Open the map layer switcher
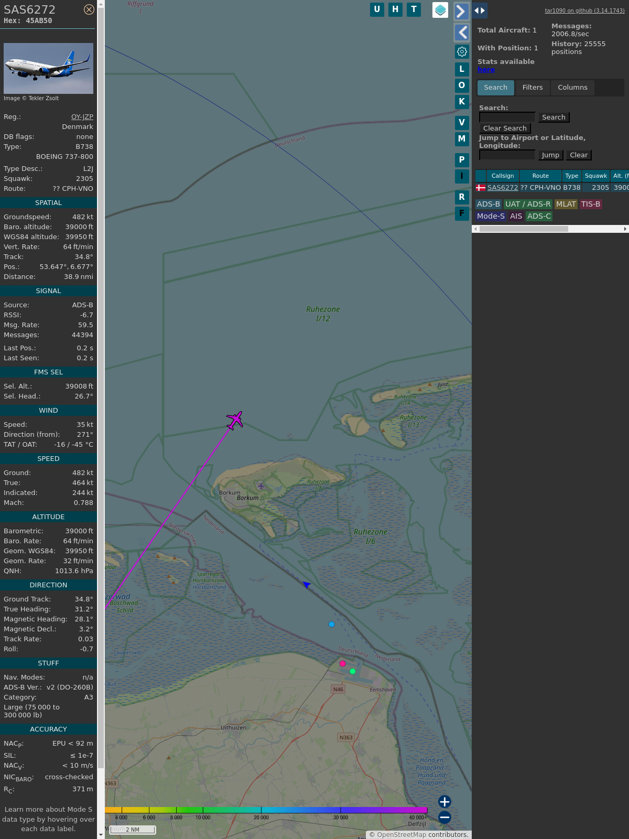Screen dimensions: 629x839 coord(440,10)
